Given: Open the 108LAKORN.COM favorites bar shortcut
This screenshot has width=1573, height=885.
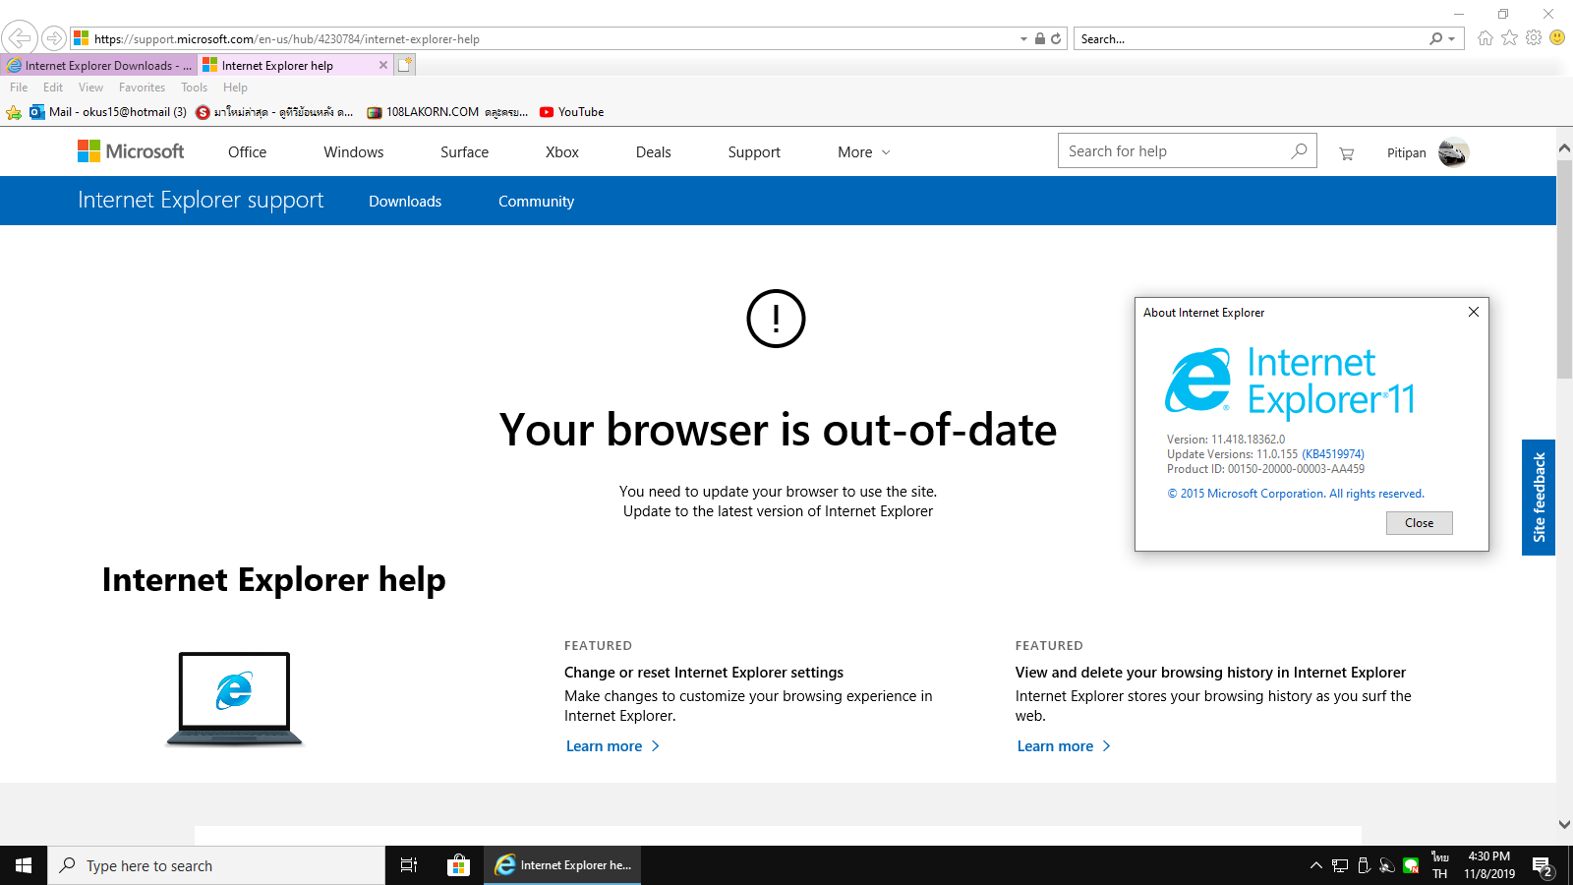Looking at the screenshot, I should tap(447, 112).
